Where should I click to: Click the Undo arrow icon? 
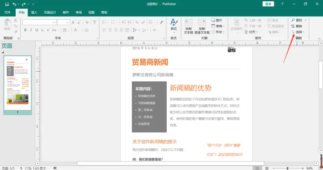pyautogui.click(x=14, y=4)
